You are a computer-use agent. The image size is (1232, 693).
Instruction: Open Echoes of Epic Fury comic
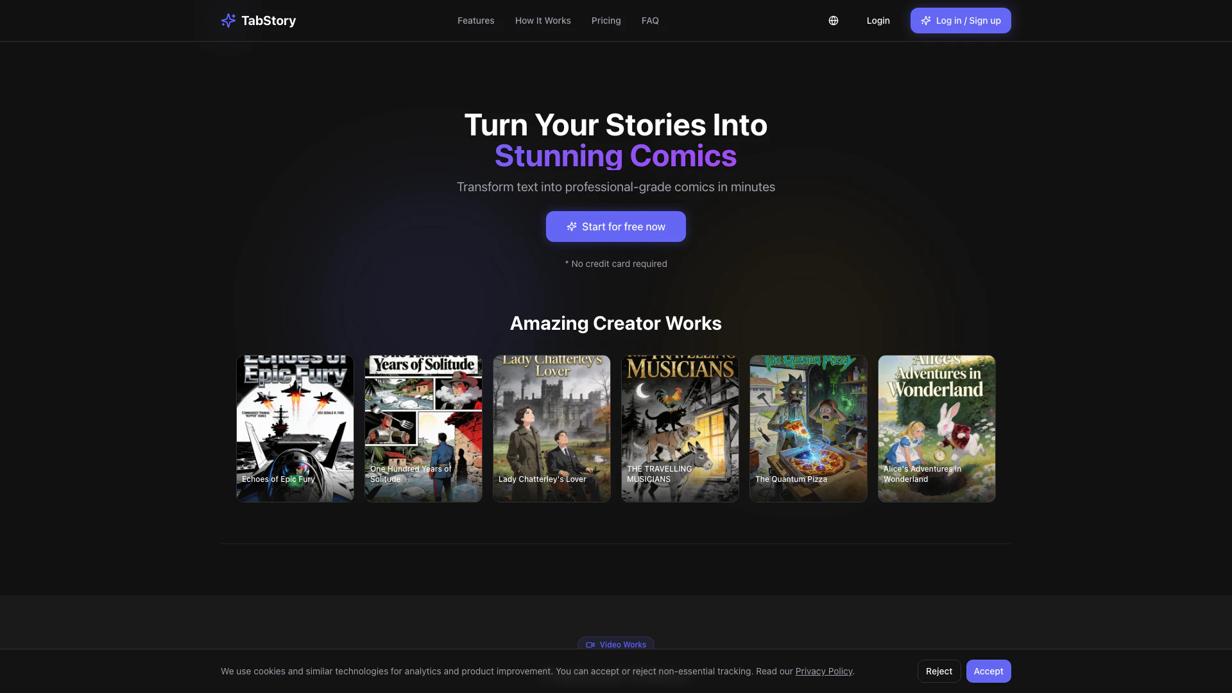(295, 428)
